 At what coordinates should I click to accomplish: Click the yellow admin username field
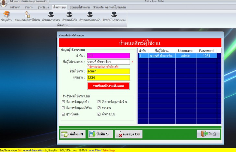(108, 71)
